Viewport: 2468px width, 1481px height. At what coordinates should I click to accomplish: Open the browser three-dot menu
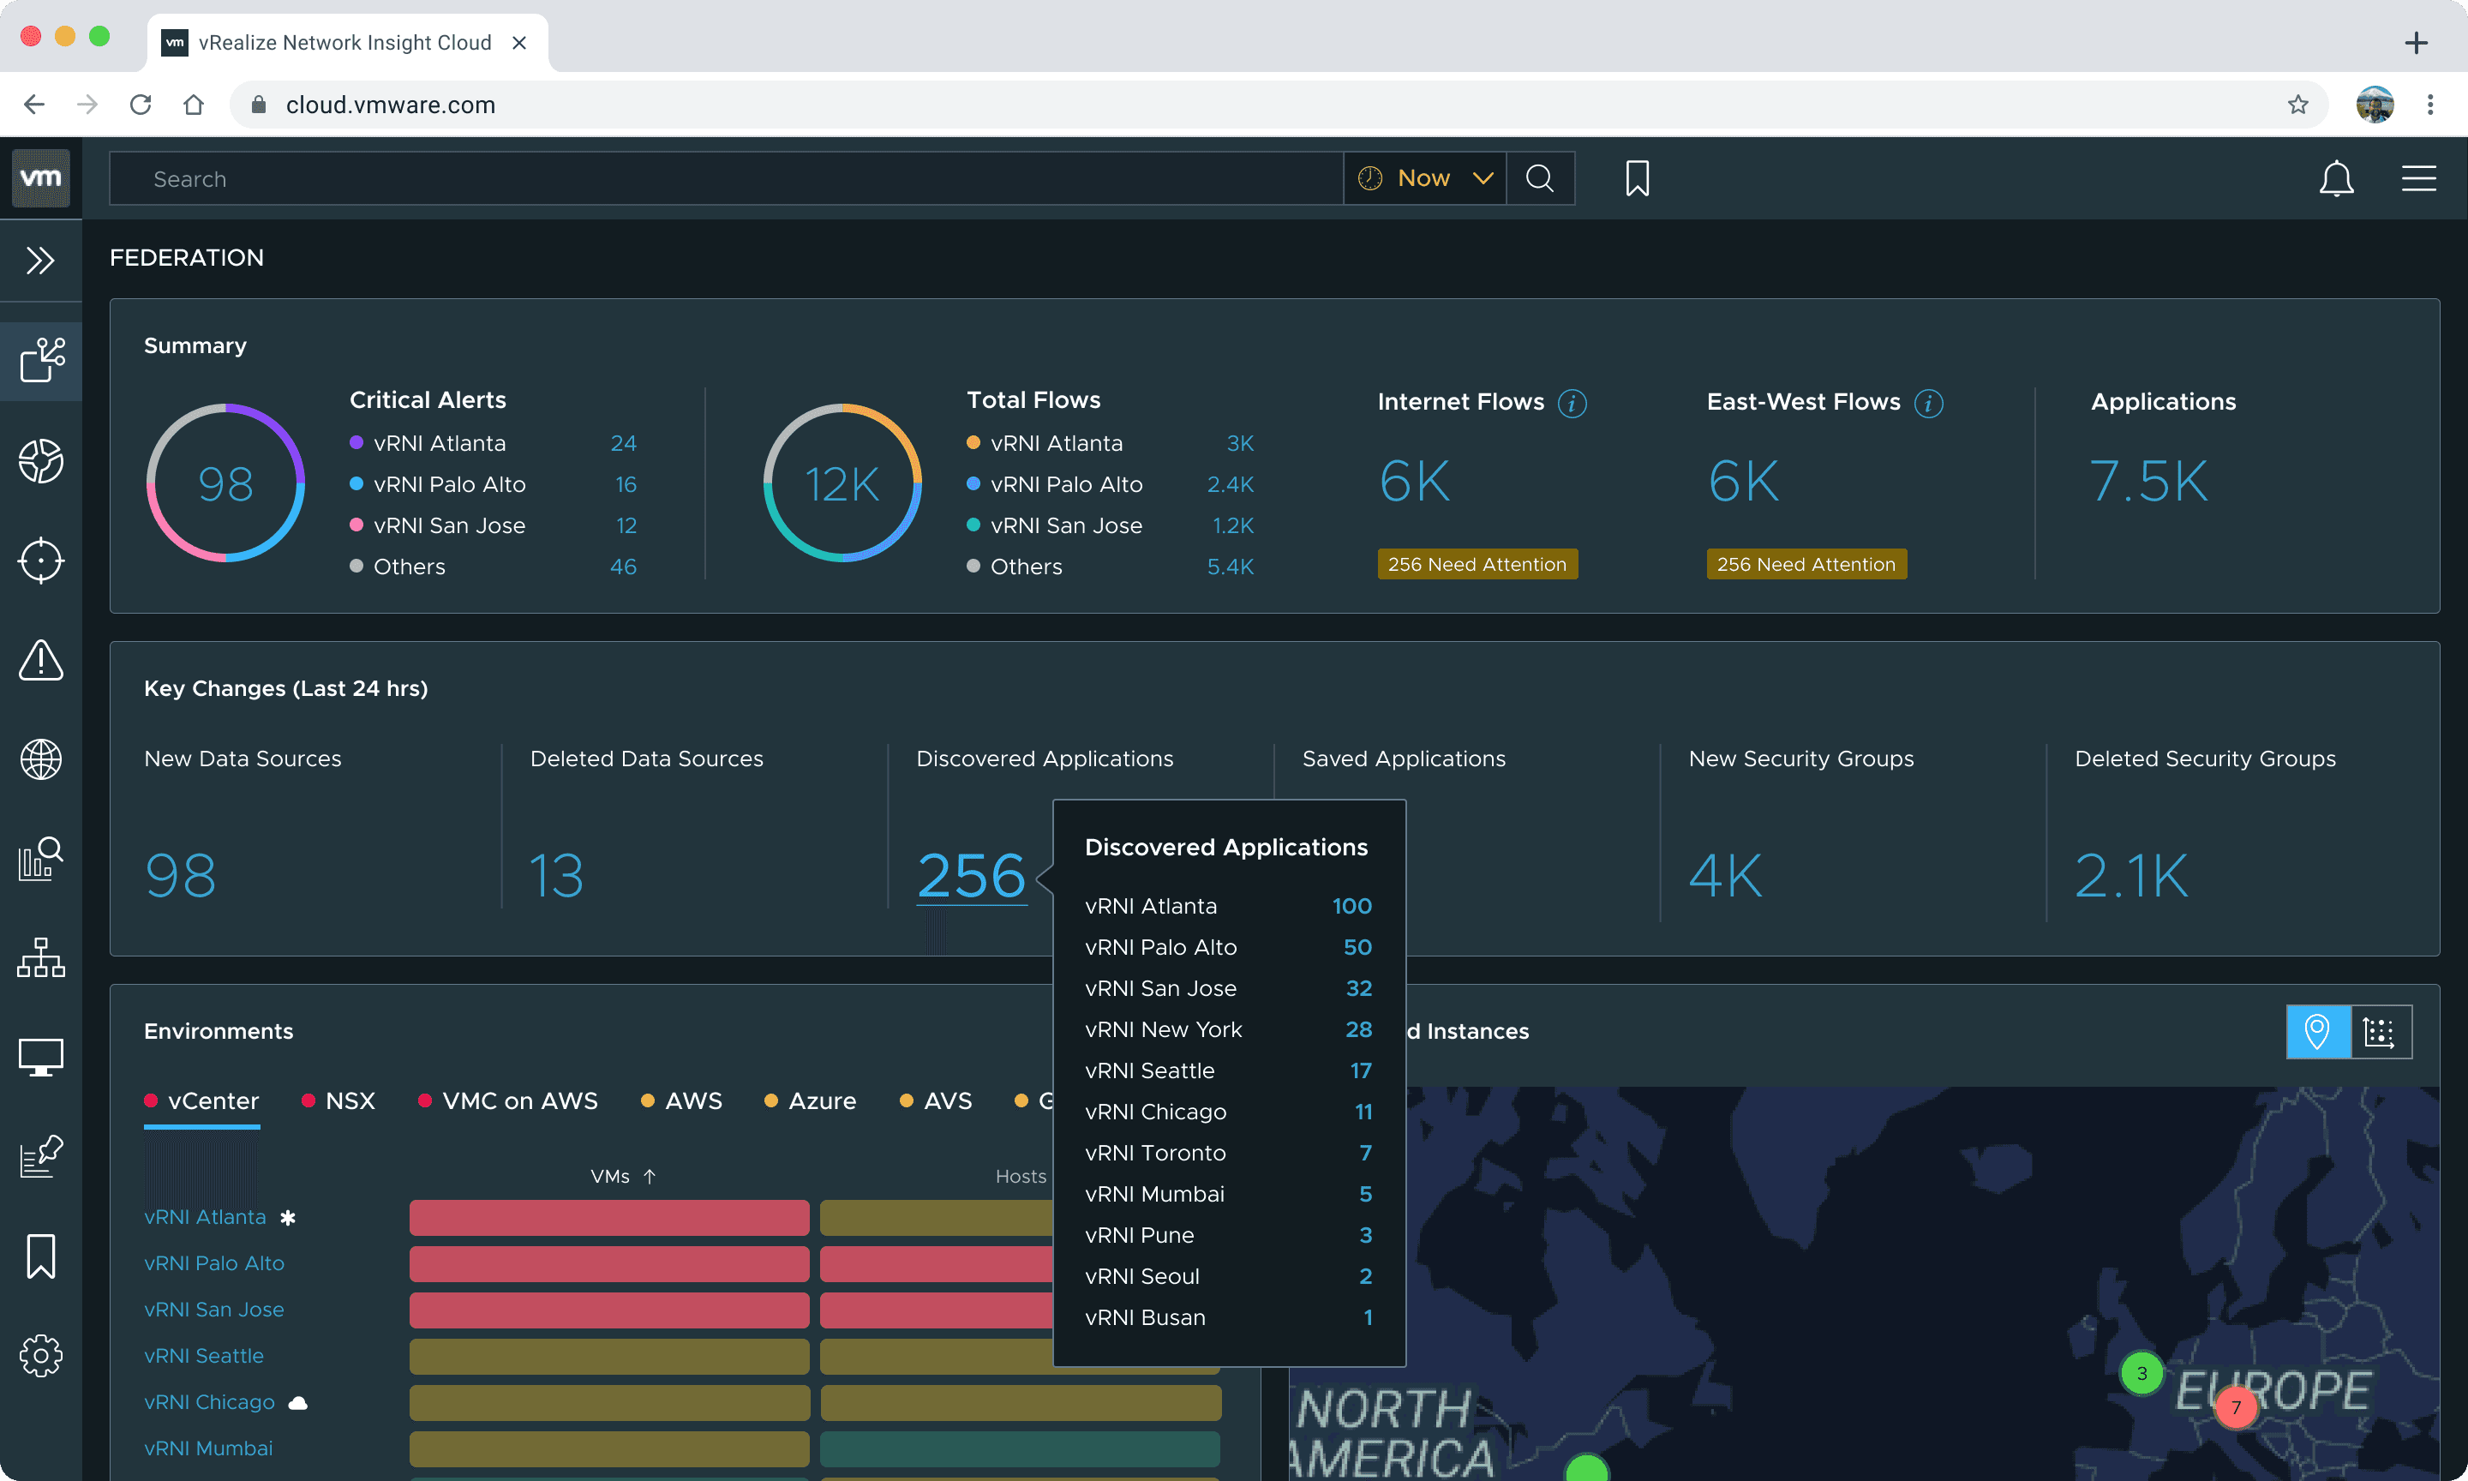click(x=2430, y=105)
